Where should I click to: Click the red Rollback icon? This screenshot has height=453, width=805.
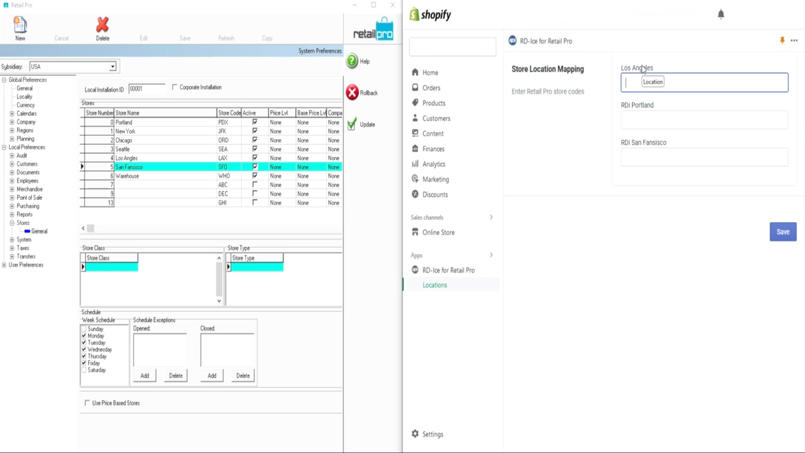click(352, 92)
